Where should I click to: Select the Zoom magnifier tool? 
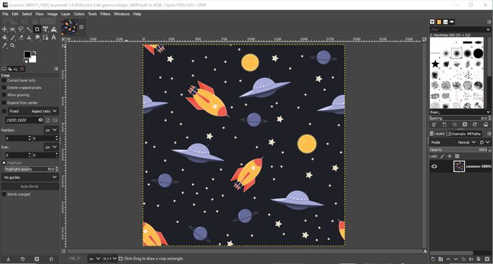[13, 45]
